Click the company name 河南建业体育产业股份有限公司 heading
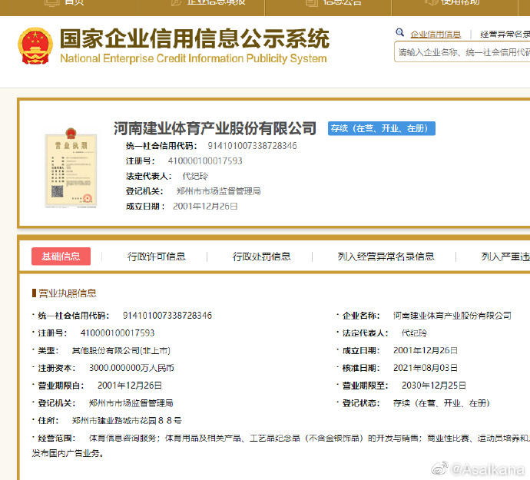Viewport: 530px width, 480px height. click(x=215, y=128)
